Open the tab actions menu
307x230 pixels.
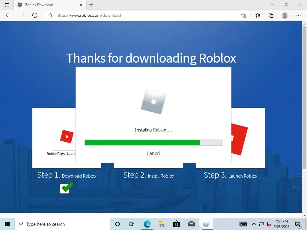(7, 5)
